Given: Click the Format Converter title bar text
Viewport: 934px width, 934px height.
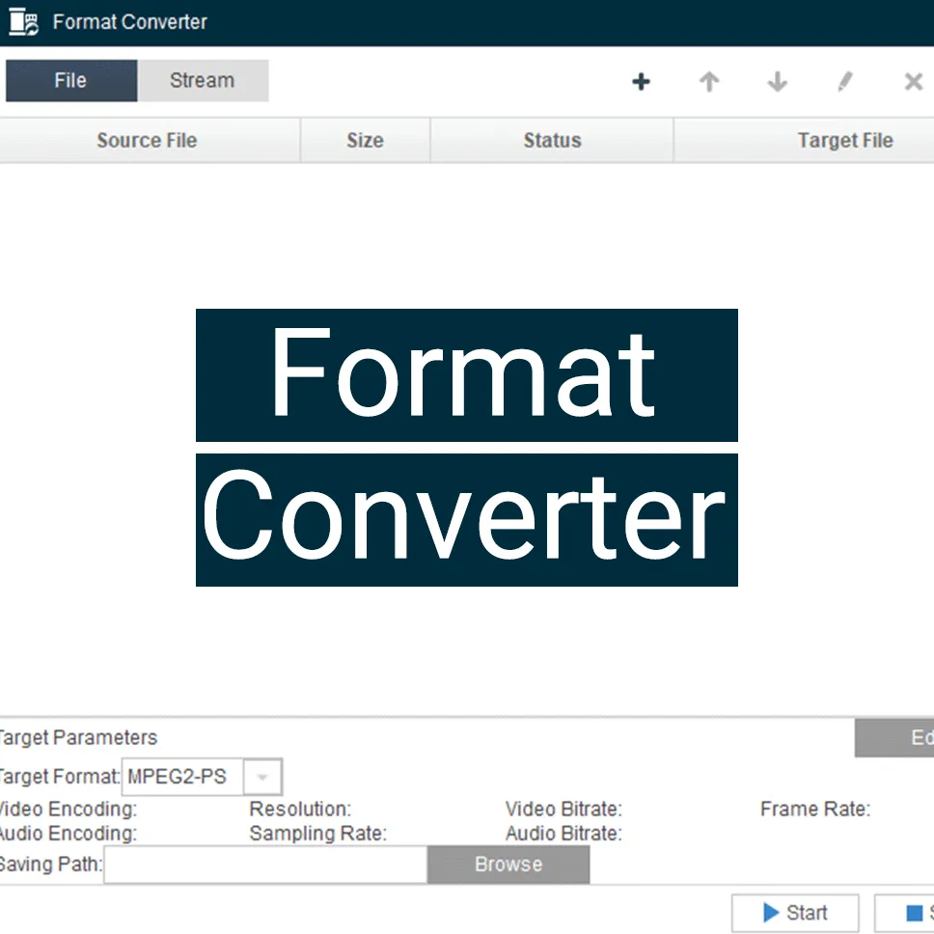Looking at the screenshot, I should (129, 22).
